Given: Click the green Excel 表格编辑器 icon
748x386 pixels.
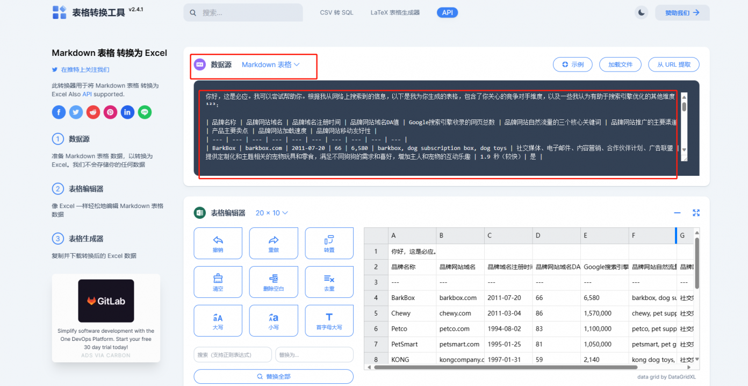Looking at the screenshot, I should coord(200,213).
